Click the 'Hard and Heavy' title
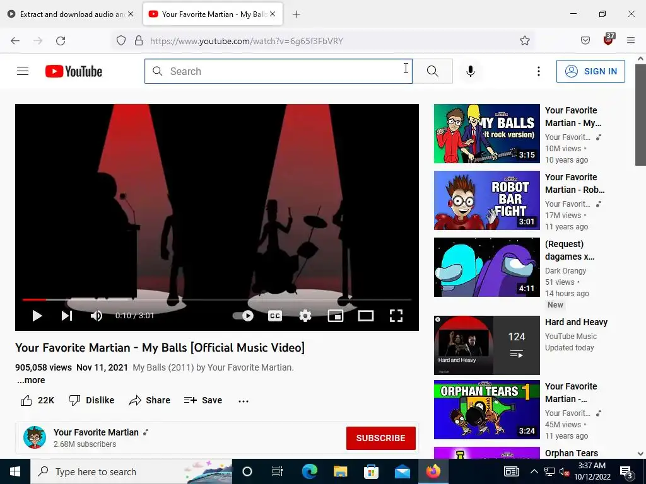 tap(576, 322)
